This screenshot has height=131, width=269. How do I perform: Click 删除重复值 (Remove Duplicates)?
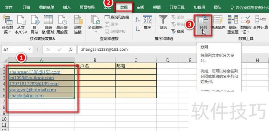point(233,25)
